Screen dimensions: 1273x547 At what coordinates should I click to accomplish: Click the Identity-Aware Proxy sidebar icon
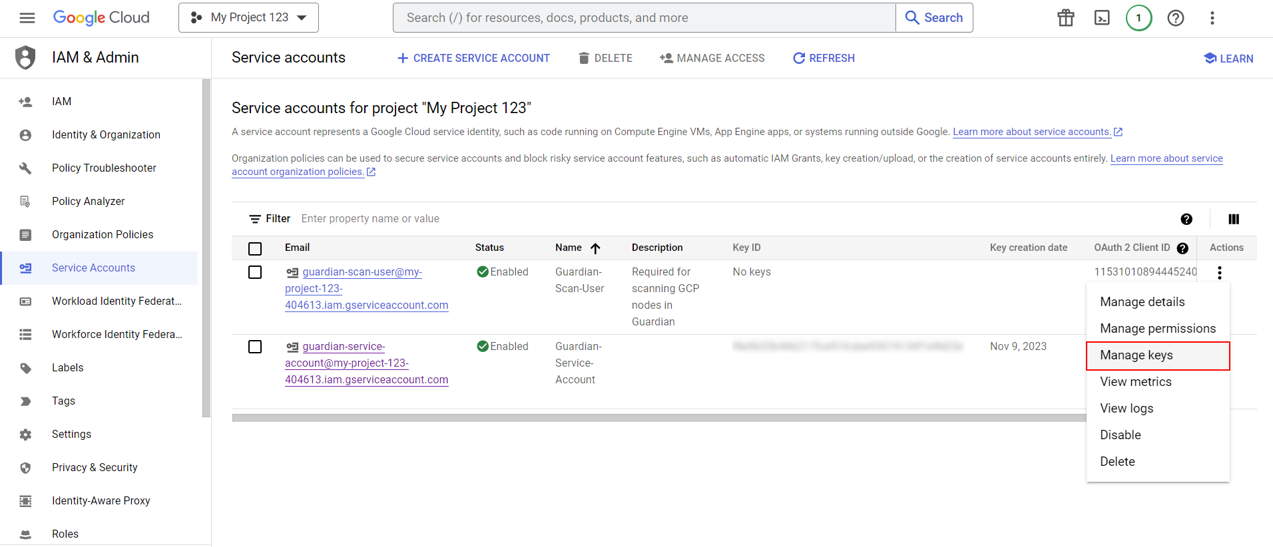[25, 501]
